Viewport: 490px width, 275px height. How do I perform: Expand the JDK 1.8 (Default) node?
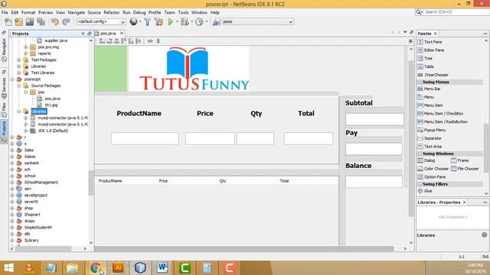[x=25, y=131]
